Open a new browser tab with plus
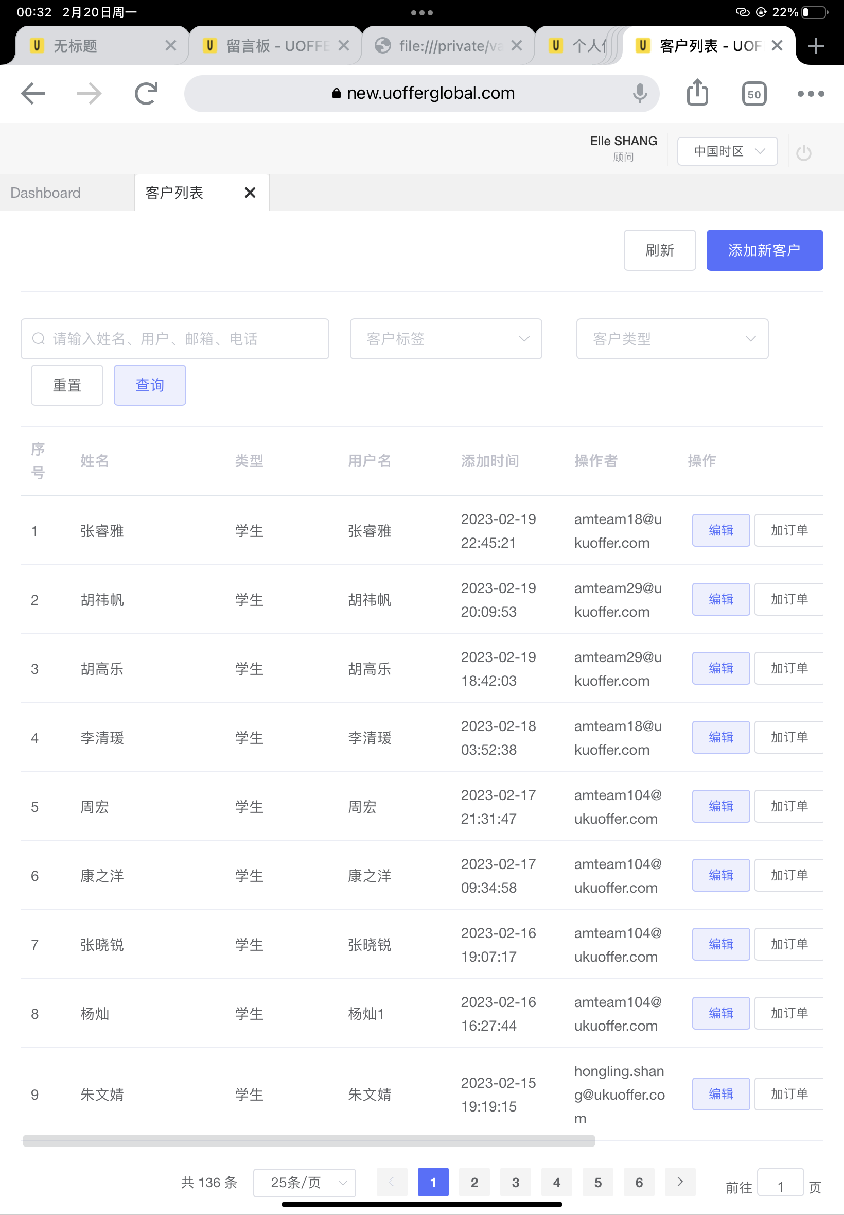 [x=816, y=46]
